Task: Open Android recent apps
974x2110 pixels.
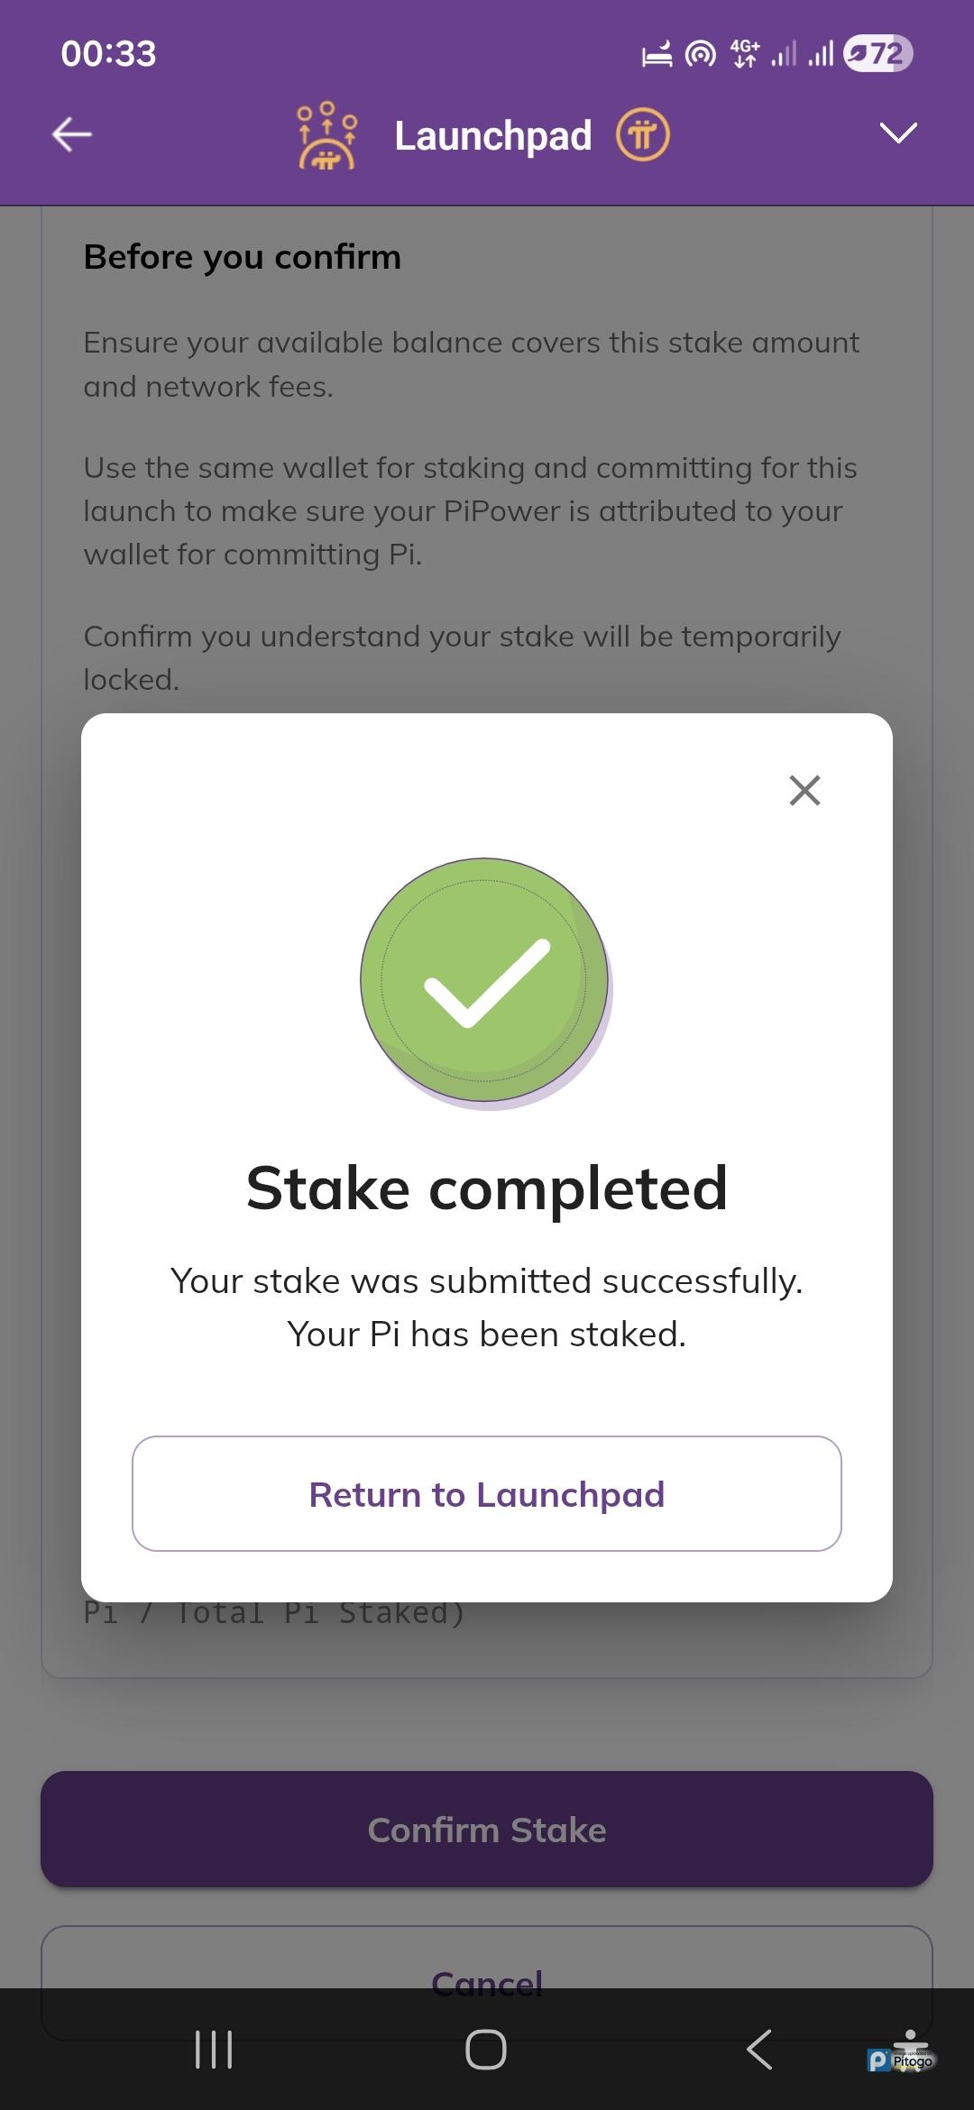Action: point(214,2049)
